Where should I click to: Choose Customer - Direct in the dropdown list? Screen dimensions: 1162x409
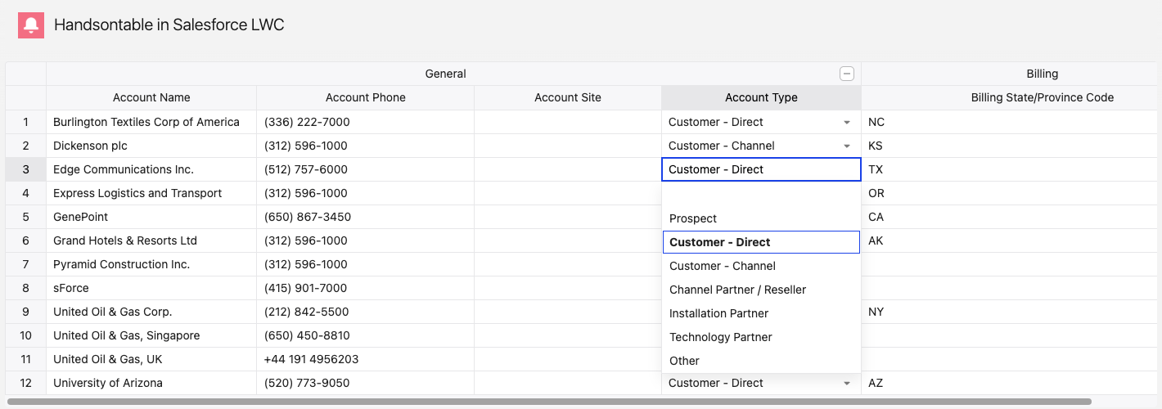(x=761, y=242)
